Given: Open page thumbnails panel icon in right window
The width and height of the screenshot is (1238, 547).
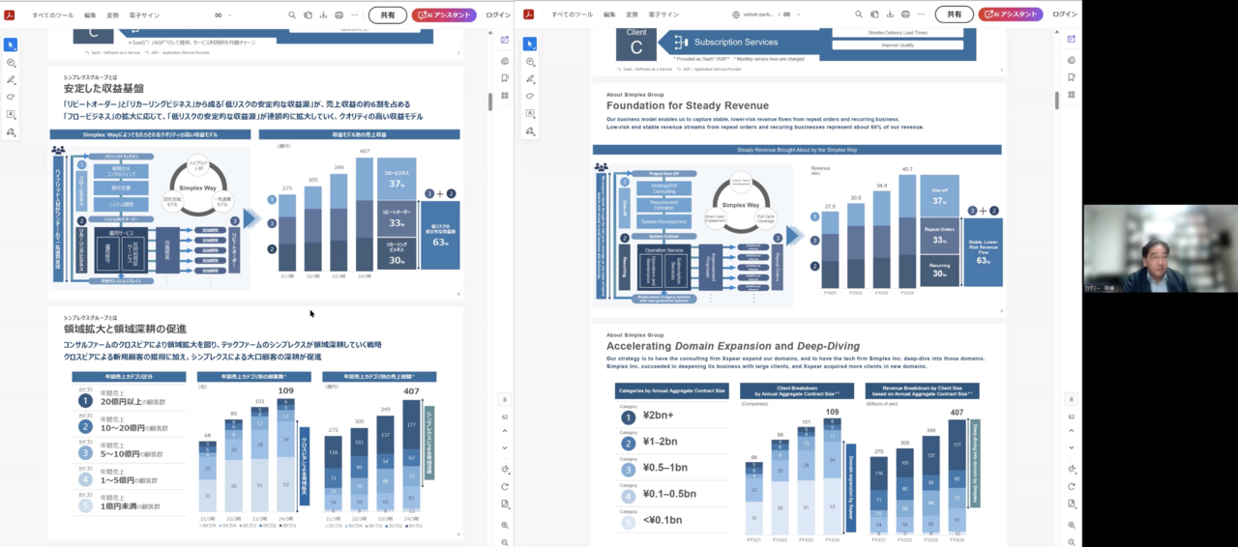Looking at the screenshot, I should [1071, 95].
